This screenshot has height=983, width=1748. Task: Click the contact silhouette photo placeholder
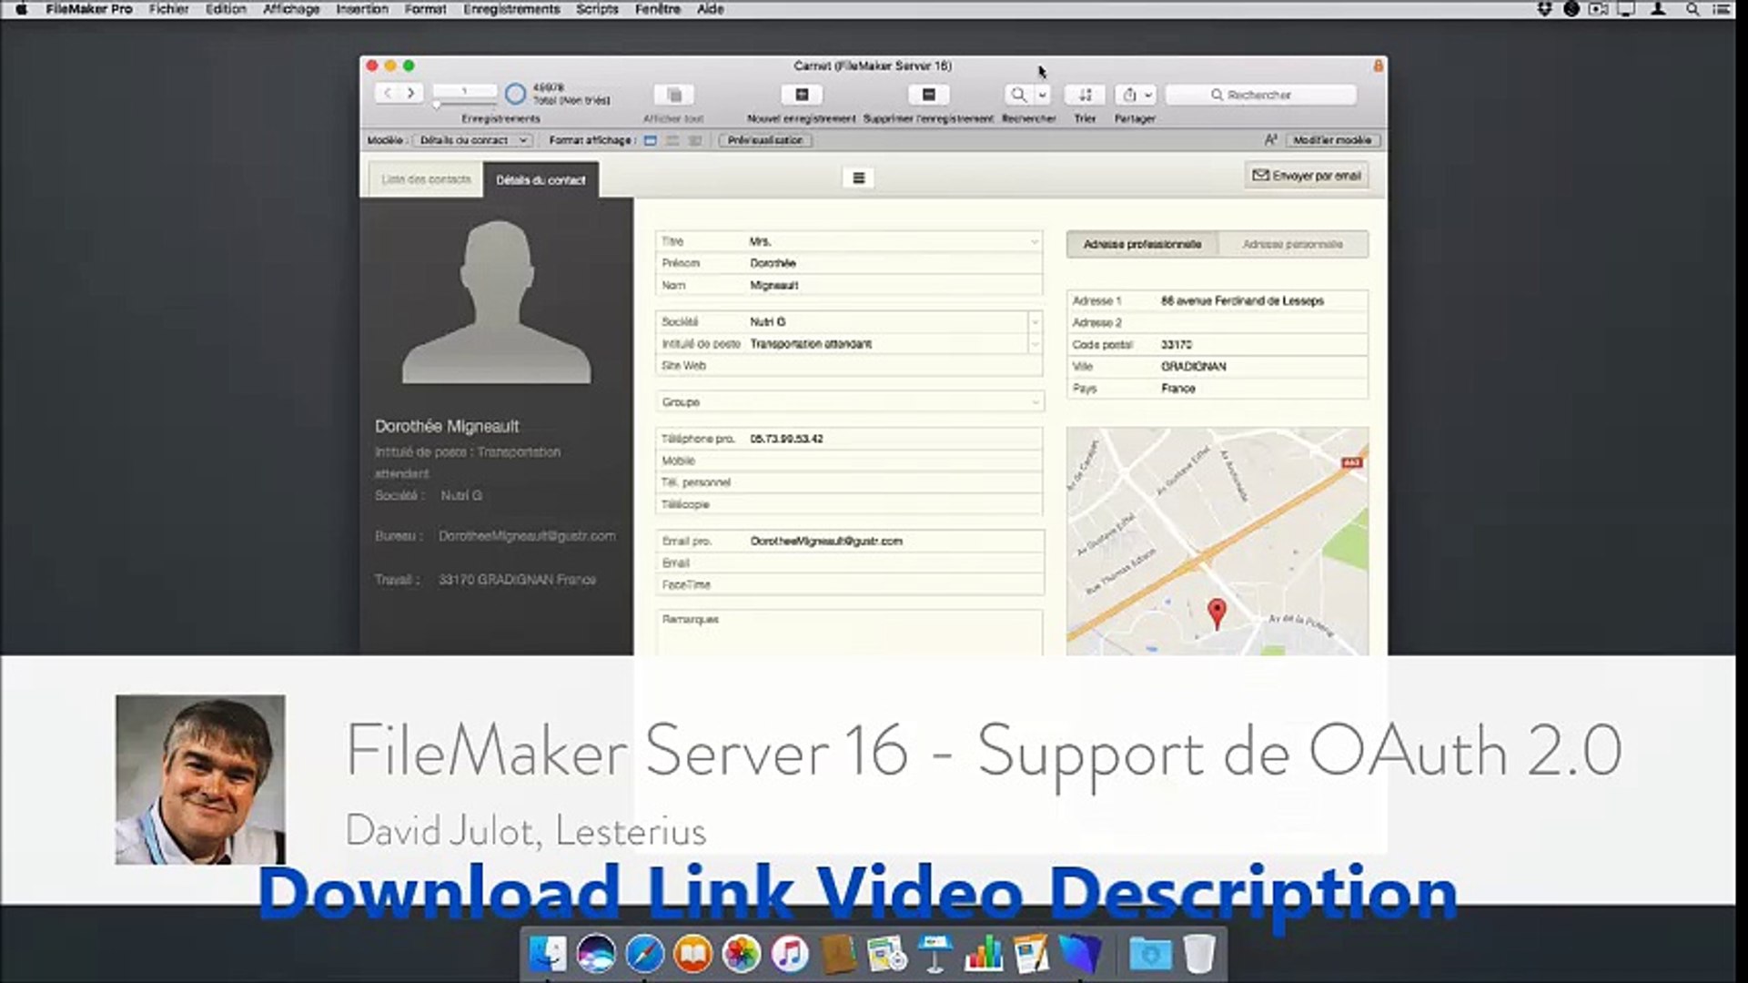[497, 301]
